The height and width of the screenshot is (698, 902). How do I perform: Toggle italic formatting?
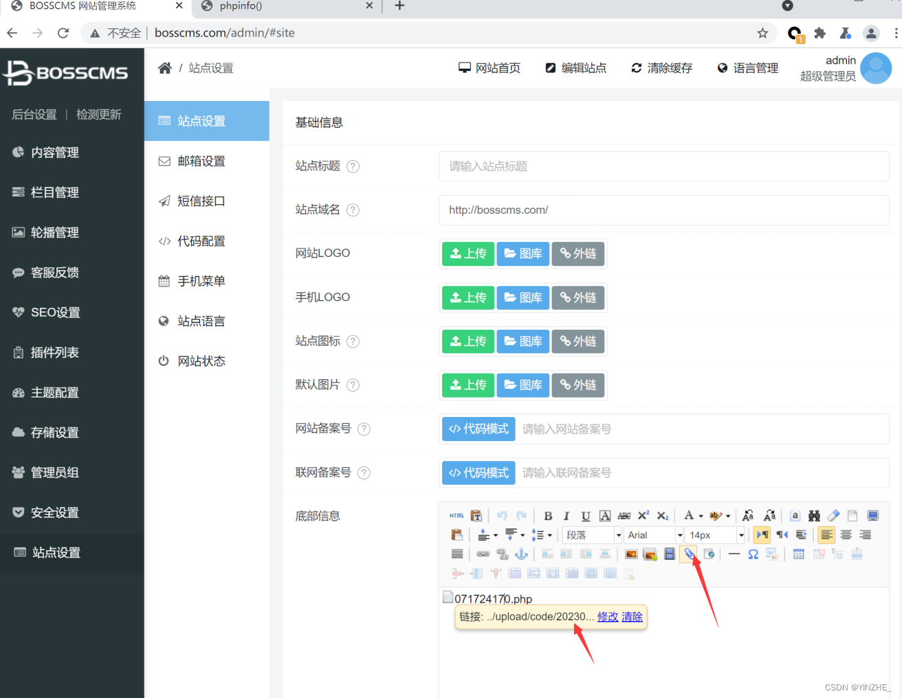(x=566, y=516)
